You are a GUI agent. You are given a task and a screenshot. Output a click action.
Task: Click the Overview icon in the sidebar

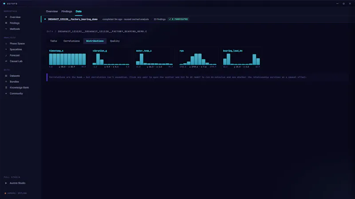[6, 17]
